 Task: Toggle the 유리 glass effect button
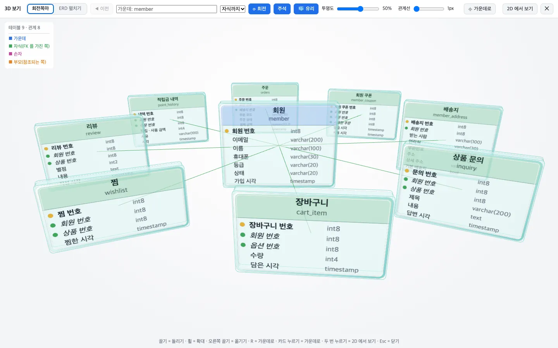point(306,9)
